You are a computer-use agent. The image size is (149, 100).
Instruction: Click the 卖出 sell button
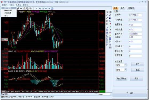coord(138,70)
